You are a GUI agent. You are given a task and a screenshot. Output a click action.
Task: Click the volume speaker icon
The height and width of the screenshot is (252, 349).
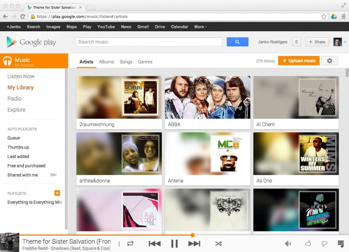(288, 244)
